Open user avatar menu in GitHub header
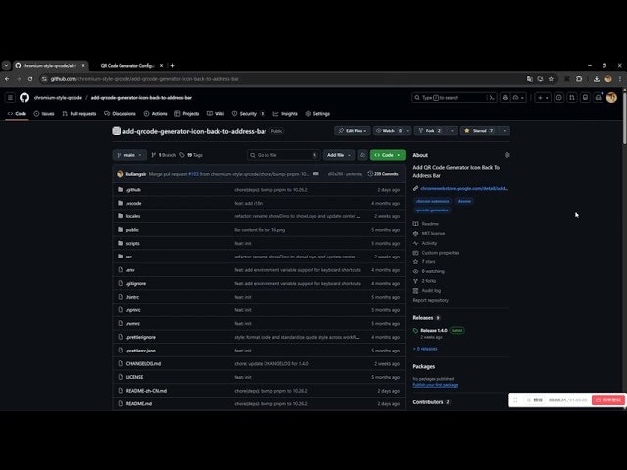 click(611, 98)
